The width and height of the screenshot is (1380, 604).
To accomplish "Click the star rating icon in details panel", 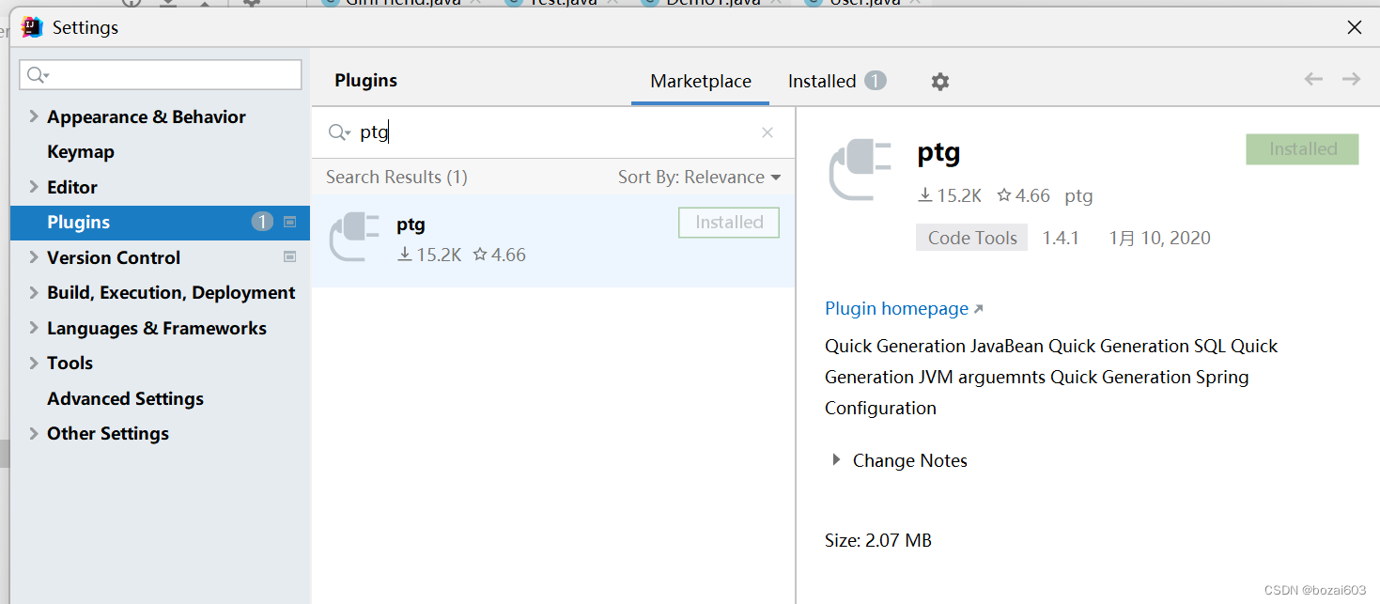I will pyautogui.click(x=1004, y=195).
